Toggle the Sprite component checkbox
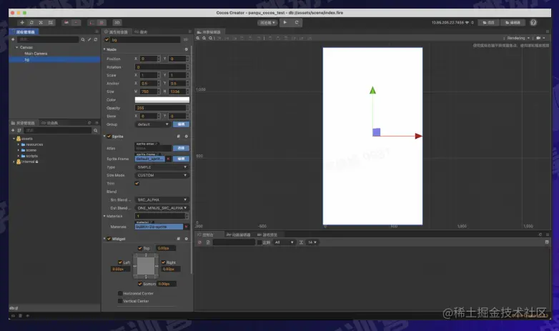This screenshot has width=559, height=331. point(109,137)
